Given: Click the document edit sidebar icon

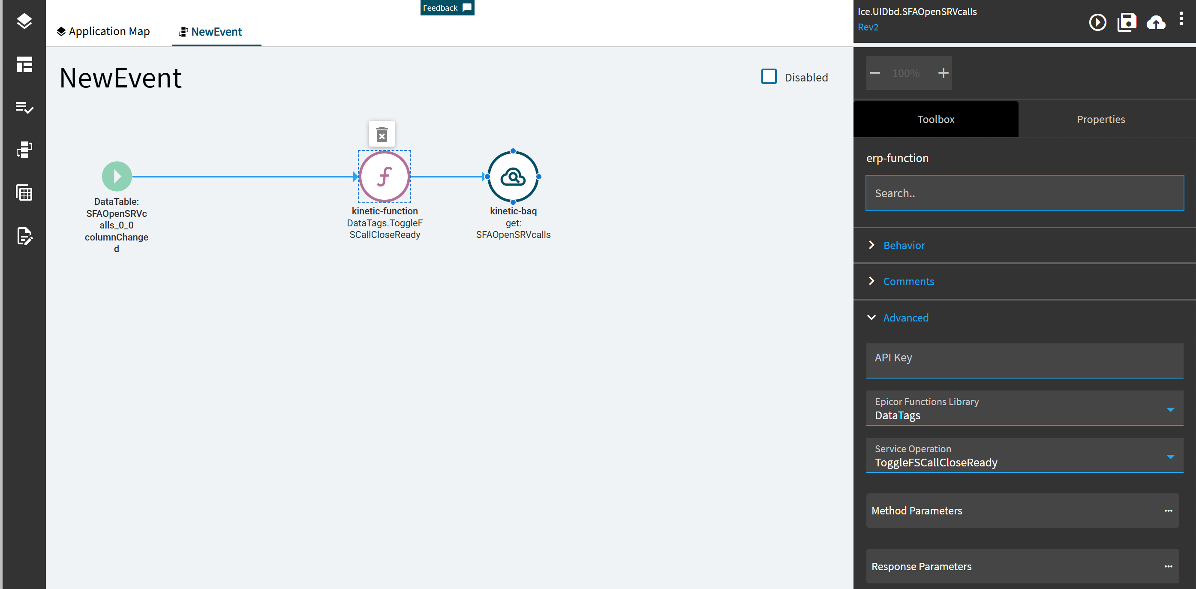Looking at the screenshot, I should pos(24,236).
